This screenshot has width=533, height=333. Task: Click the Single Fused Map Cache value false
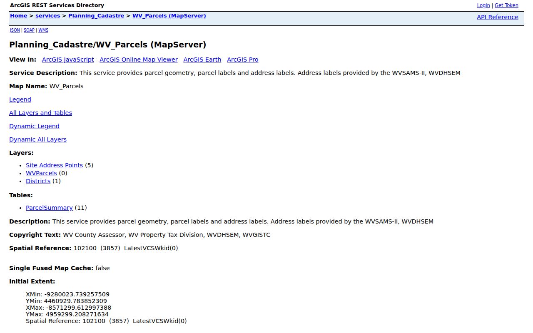(x=102, y=268)
